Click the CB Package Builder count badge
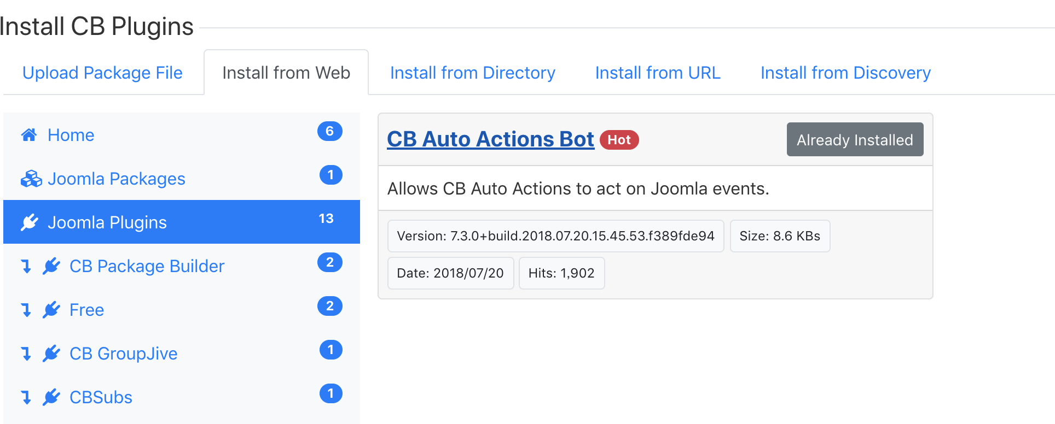This screenshot has width=1055, height=424. click(x=330, y=262)
